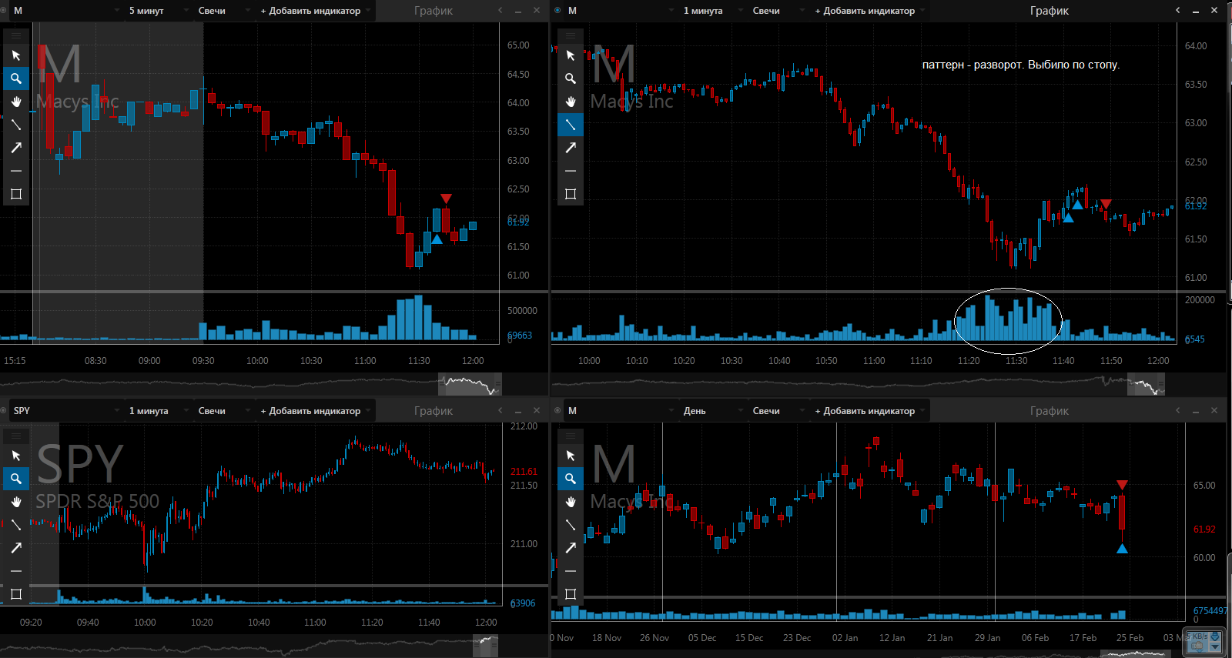Screen dimensions: 1232x658
Task: Select the pointer tool in the 1 минута M chart
Action: tap(571, 55)
